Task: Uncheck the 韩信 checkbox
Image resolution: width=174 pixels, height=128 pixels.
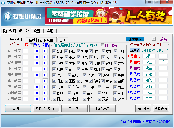Action: [66, 51]
